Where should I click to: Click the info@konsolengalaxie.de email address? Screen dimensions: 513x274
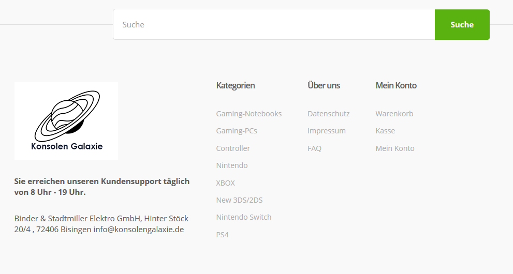point(138,229)
